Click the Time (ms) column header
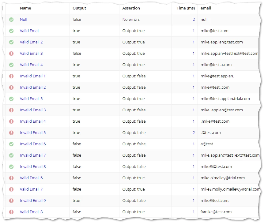 point(186,8)
